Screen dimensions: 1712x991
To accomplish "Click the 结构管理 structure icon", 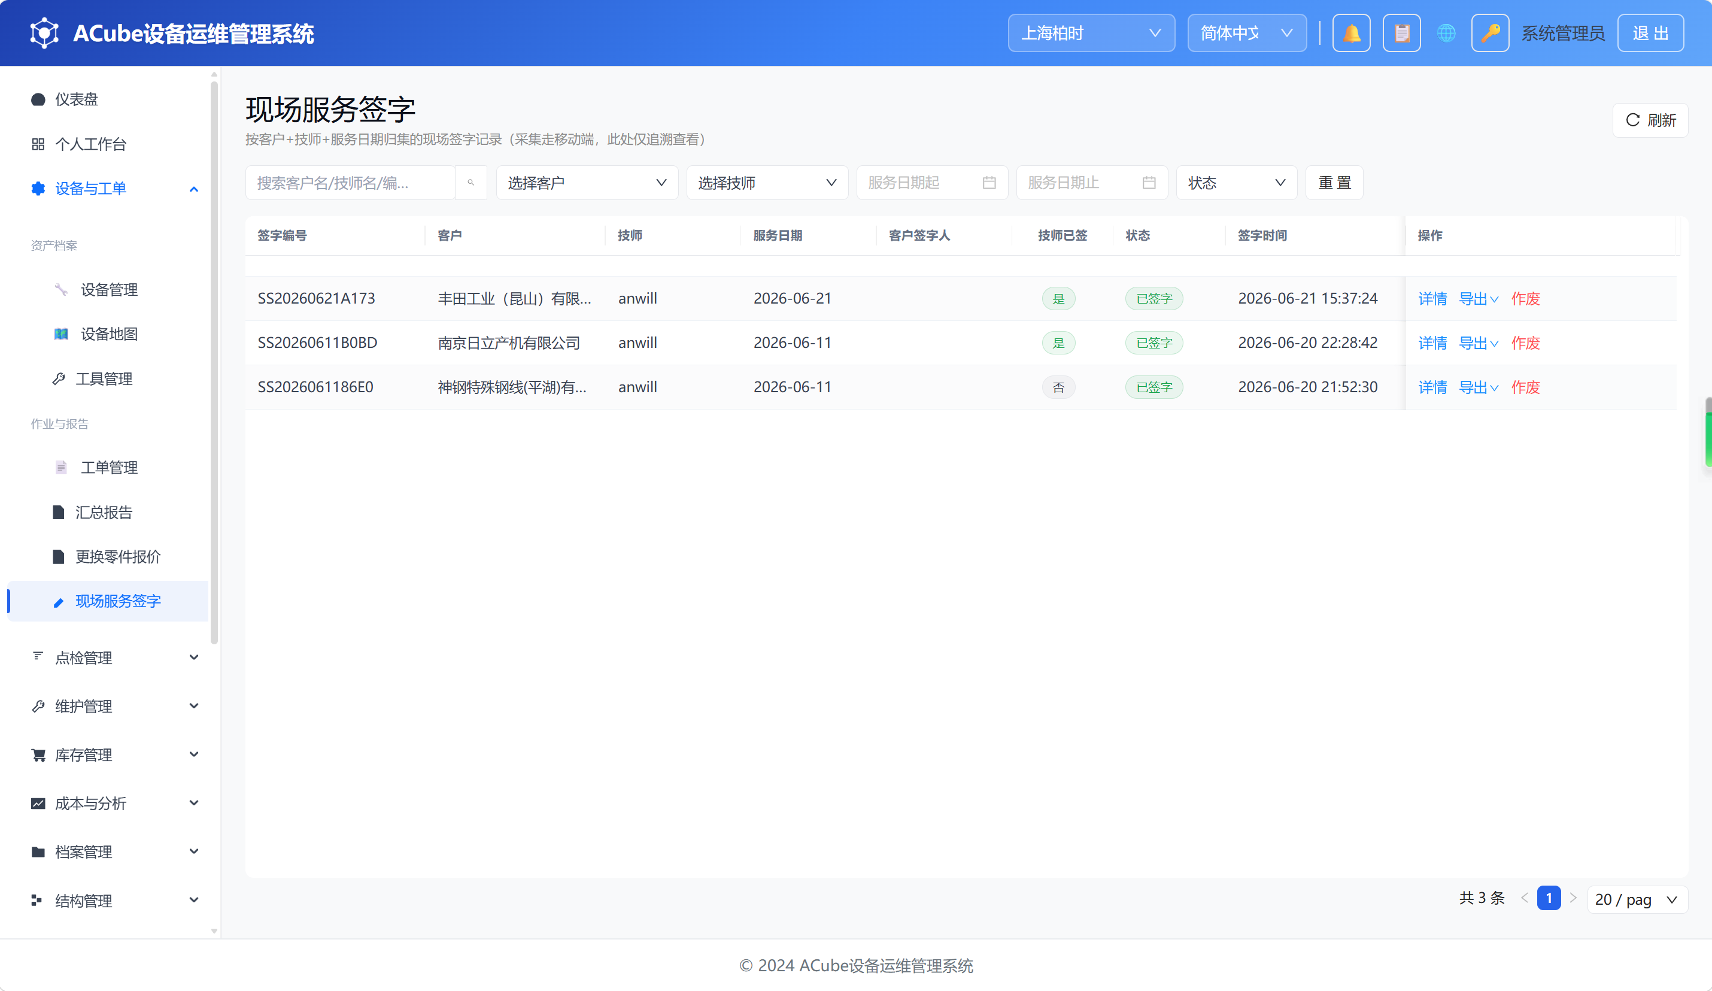I will click(x=37, y=901).
